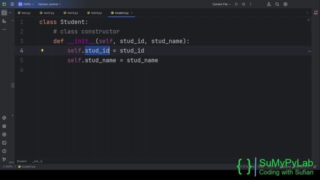The height and width of the screenshot is (180, 320).
Task: Click line number 6 in gutter
Action: pos(21,70)
